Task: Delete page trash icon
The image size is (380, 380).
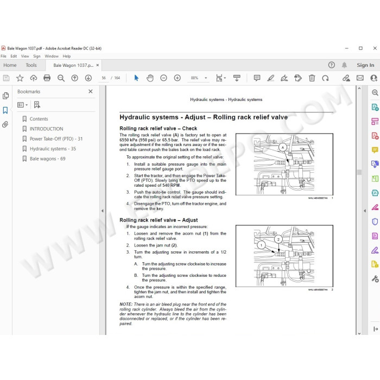Action: [x=312, y=78]
